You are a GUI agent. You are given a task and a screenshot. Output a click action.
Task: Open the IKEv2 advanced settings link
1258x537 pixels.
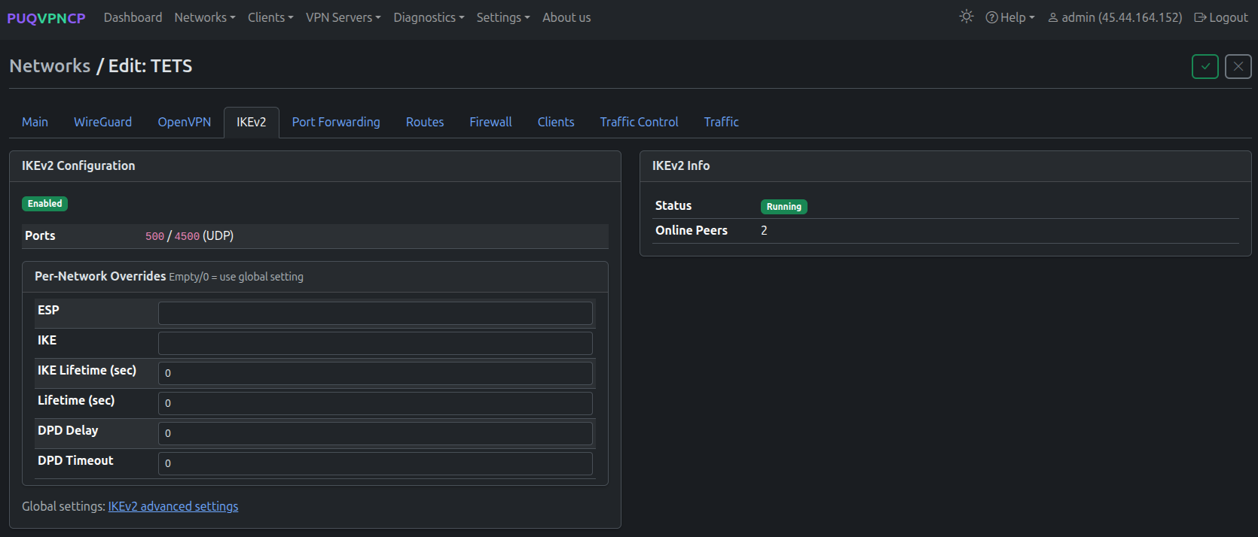click(x=173, y=506)
